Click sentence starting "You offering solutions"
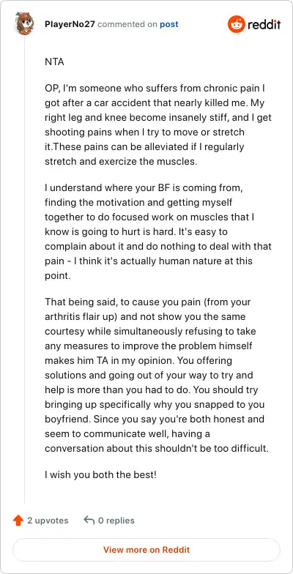 149,376
